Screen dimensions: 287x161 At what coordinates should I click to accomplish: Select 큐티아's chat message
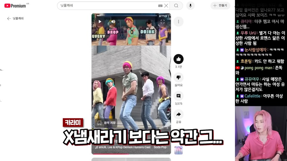(260, 24)
